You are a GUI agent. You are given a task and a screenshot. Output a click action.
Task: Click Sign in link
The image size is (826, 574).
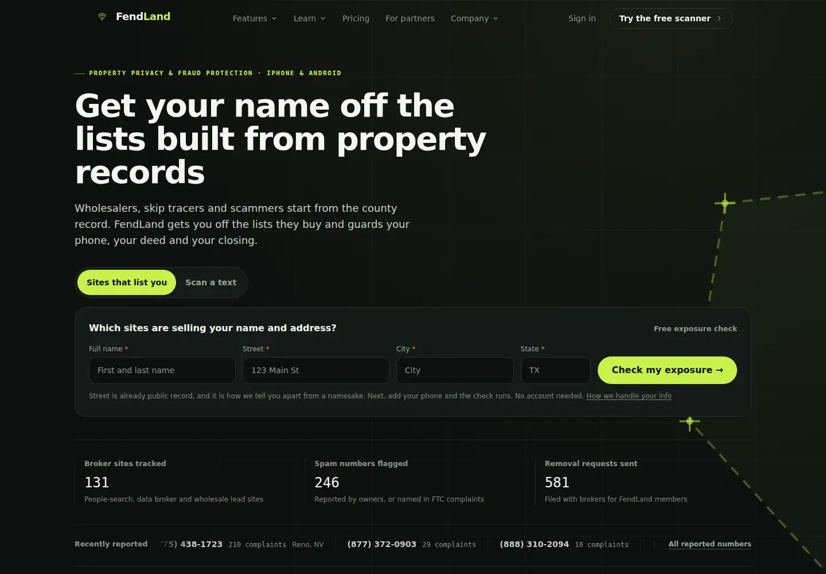coord(582,18)
